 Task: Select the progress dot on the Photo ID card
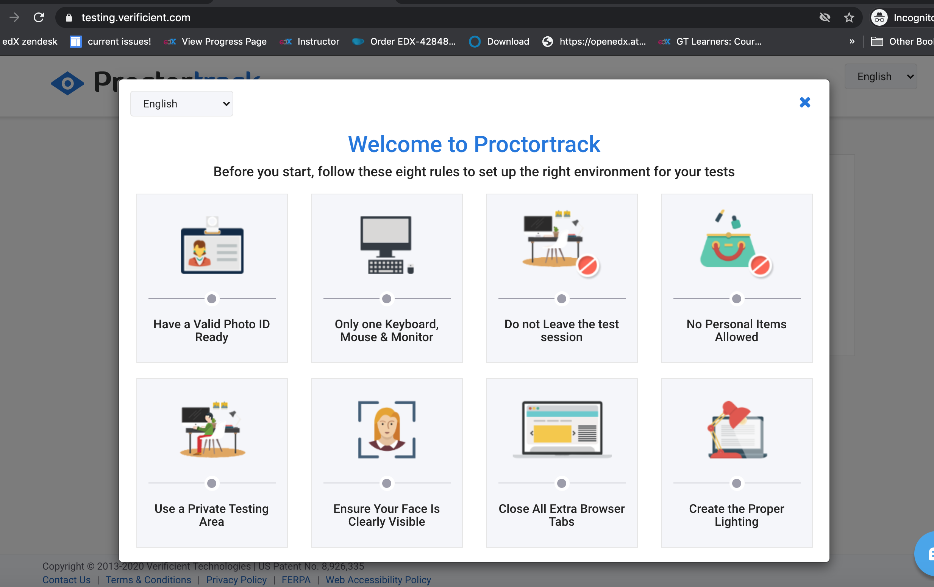(211, 298)
